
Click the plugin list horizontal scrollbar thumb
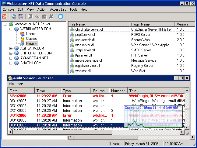pyautogui.click(x=106, y=137)
